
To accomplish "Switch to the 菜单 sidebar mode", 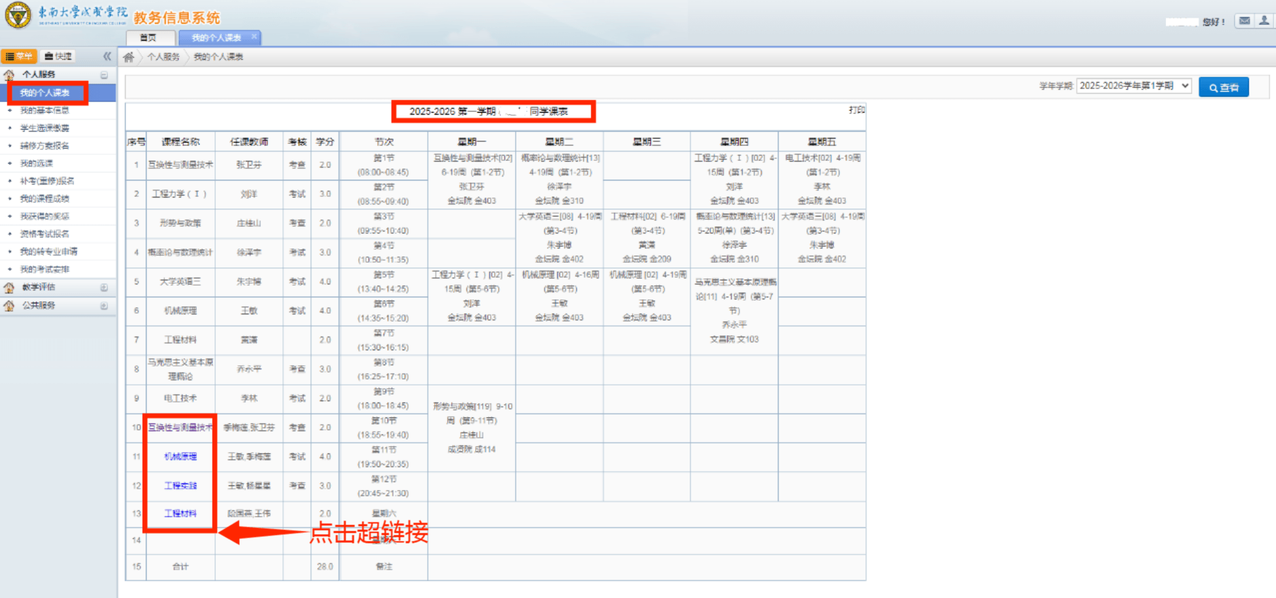I will tap(19, 56).
